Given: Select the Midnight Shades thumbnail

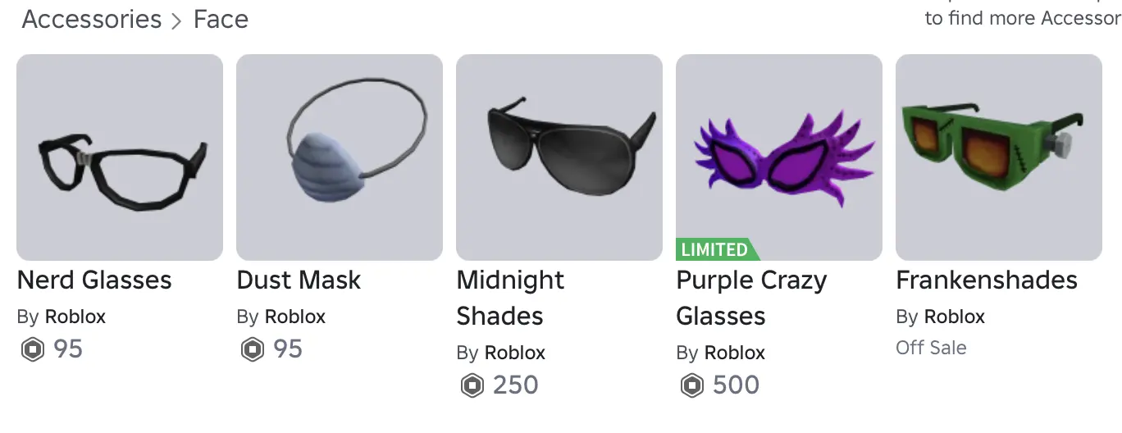Looking at the screenshot, I should click(559, 157).
